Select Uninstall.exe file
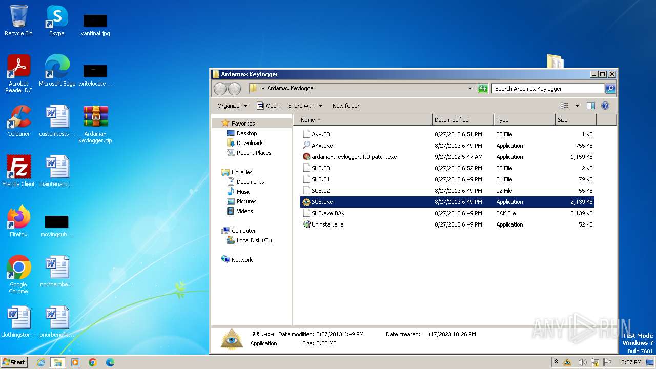This screenshot has width=656, height=369. pyautogui.click(x=447, y=224)
